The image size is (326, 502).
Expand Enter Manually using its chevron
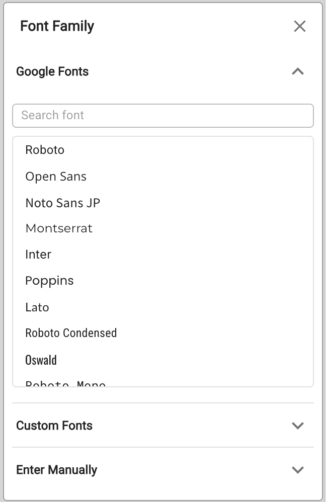click(x=298, y=470)
